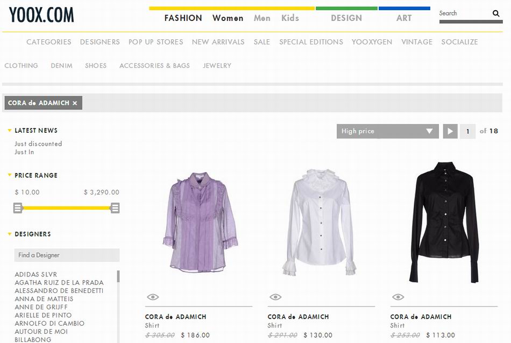The height and width of the screenshot is (343, 511).
Task: Open the Just discounted link
Action: [38, 144]
